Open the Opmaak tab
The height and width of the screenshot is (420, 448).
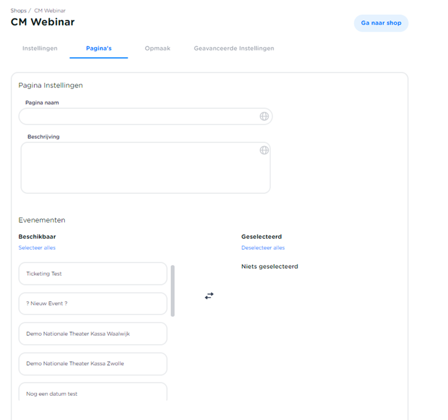[x=157, y=49]
